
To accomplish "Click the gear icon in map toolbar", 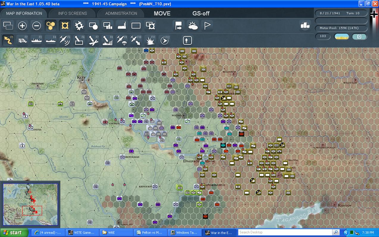I will click(x=79, y=26).
